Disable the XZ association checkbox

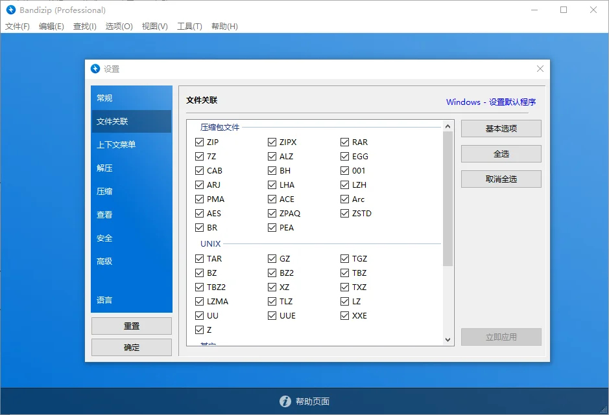[271, 287]
